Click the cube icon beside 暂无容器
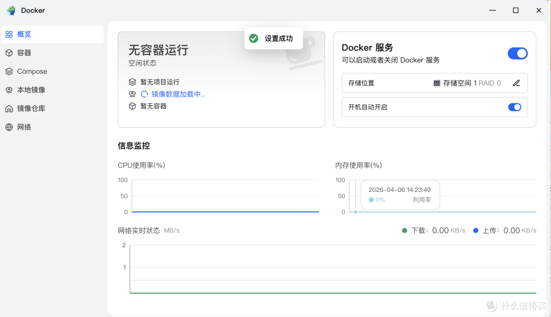 coord(132,106)
